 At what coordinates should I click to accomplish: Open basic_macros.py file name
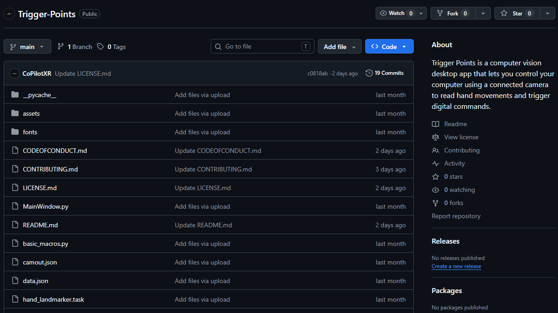(46, 244)
